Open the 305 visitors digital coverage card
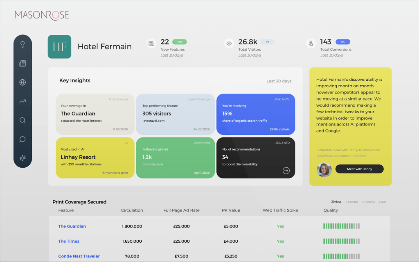The width and height of the screenshot is (419, 262). (175, 114)
